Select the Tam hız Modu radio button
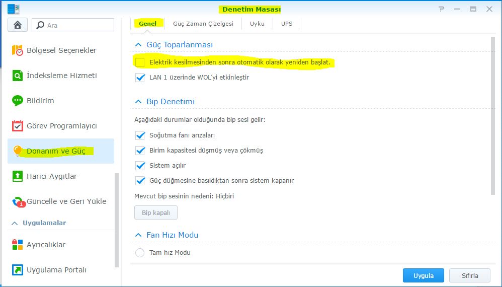The width and height of the screenshot is (502, 287). [x=140, y=253]
